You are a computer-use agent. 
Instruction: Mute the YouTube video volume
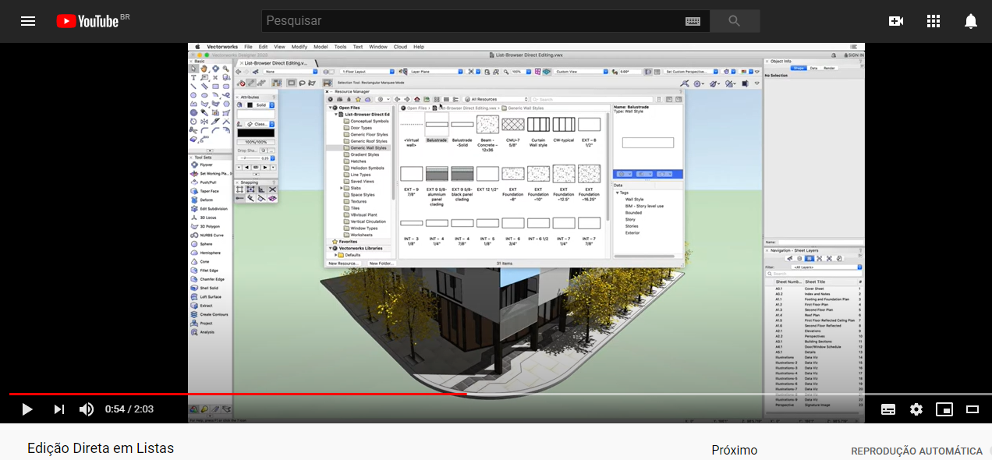tap(86, 409)
